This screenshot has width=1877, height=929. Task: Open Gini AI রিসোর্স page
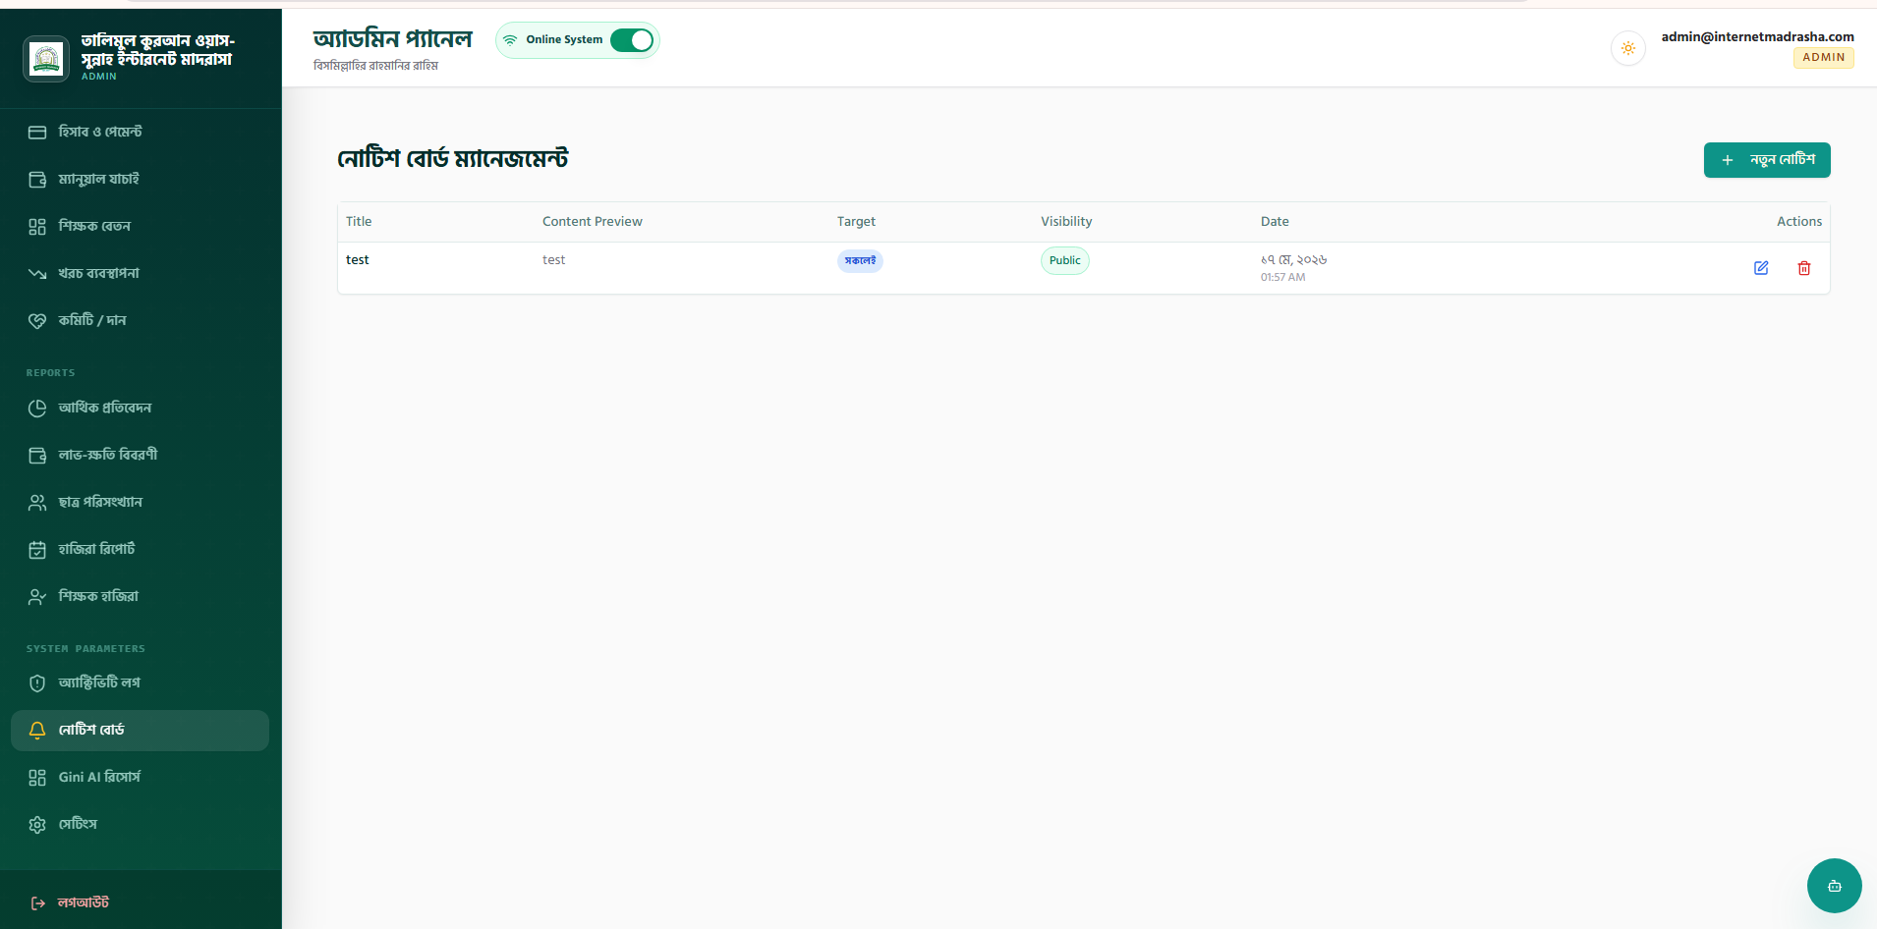[x=140, y=777]
